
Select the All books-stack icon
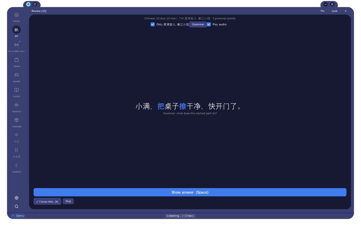click(17, 30)
